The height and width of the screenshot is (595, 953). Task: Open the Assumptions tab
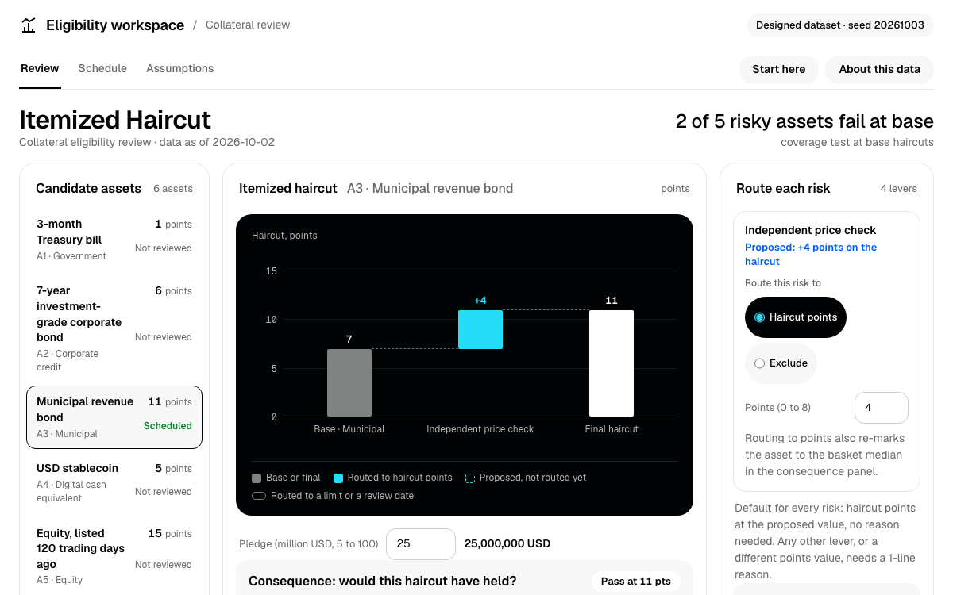179,68
